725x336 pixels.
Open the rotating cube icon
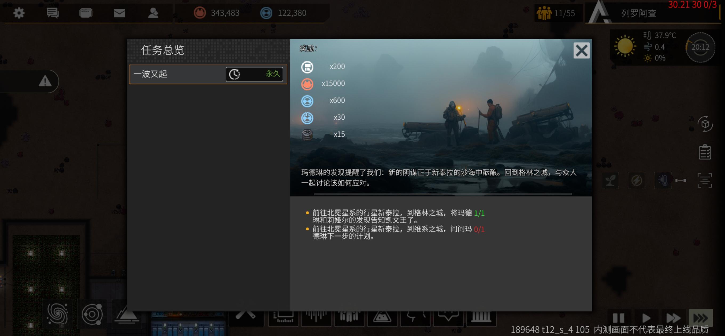pyautogui.click(x=705, y=124)
